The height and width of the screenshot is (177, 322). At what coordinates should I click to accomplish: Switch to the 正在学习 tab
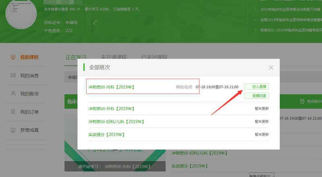click(x=76, y=57)
